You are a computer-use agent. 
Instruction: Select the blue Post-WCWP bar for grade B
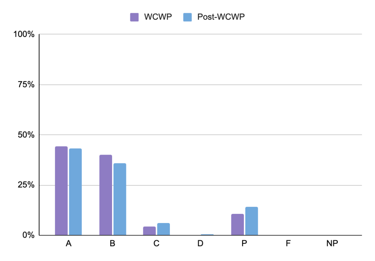(120, 199)
